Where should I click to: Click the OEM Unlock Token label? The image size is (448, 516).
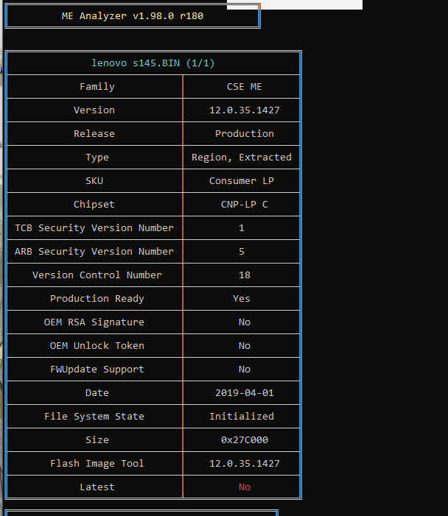97,346
